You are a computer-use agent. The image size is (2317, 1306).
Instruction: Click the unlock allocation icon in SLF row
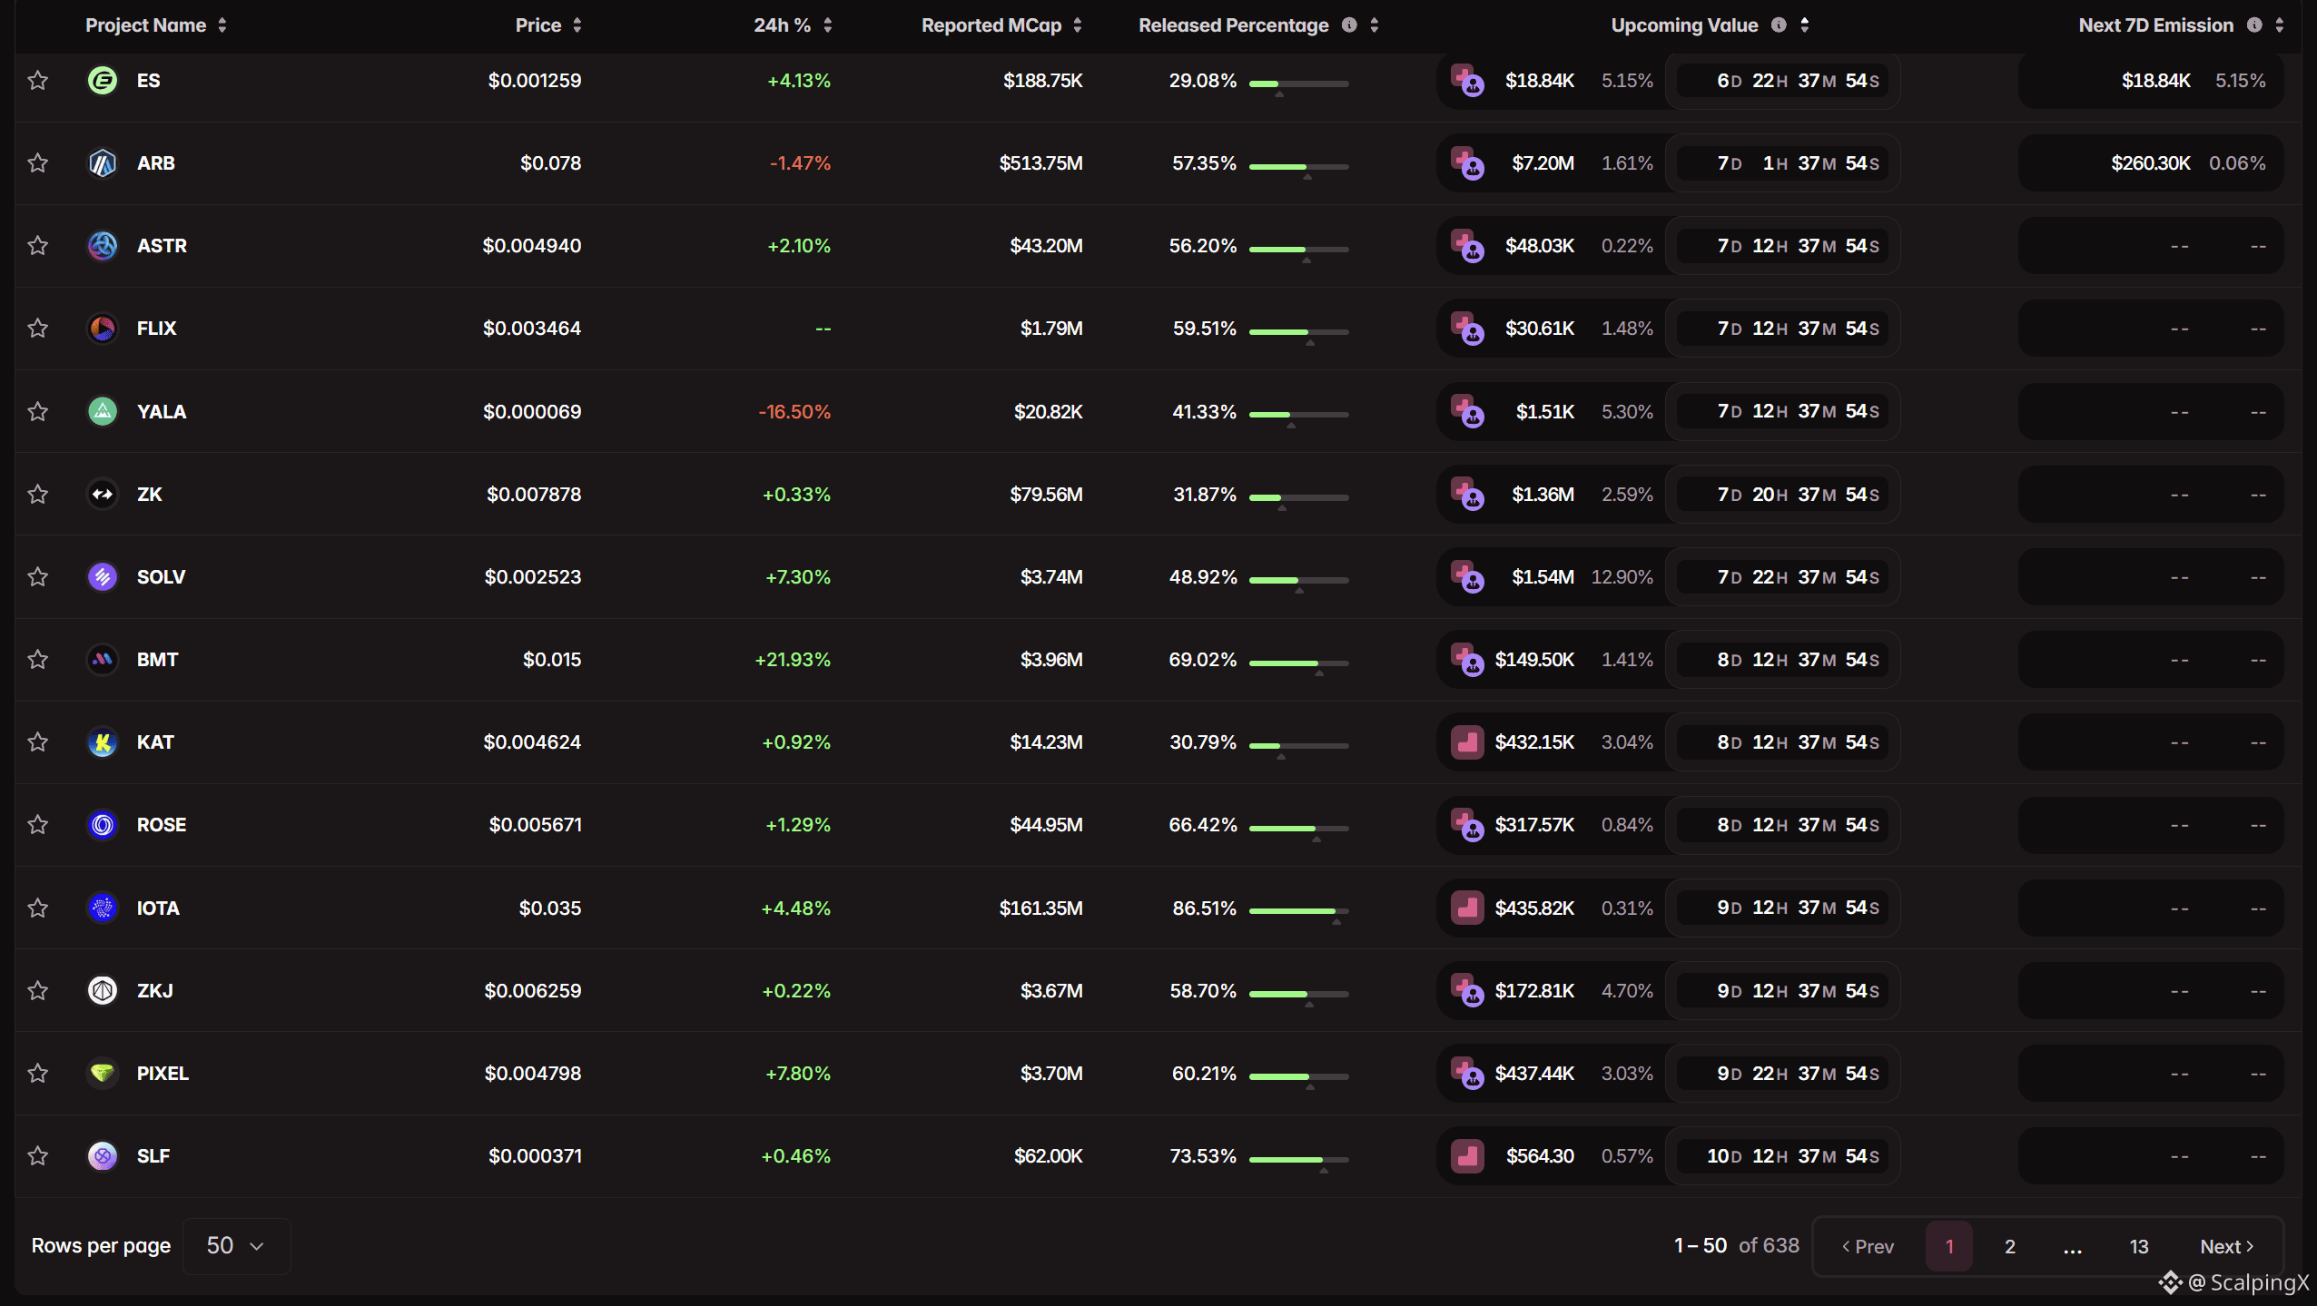pos(1467,1156)
